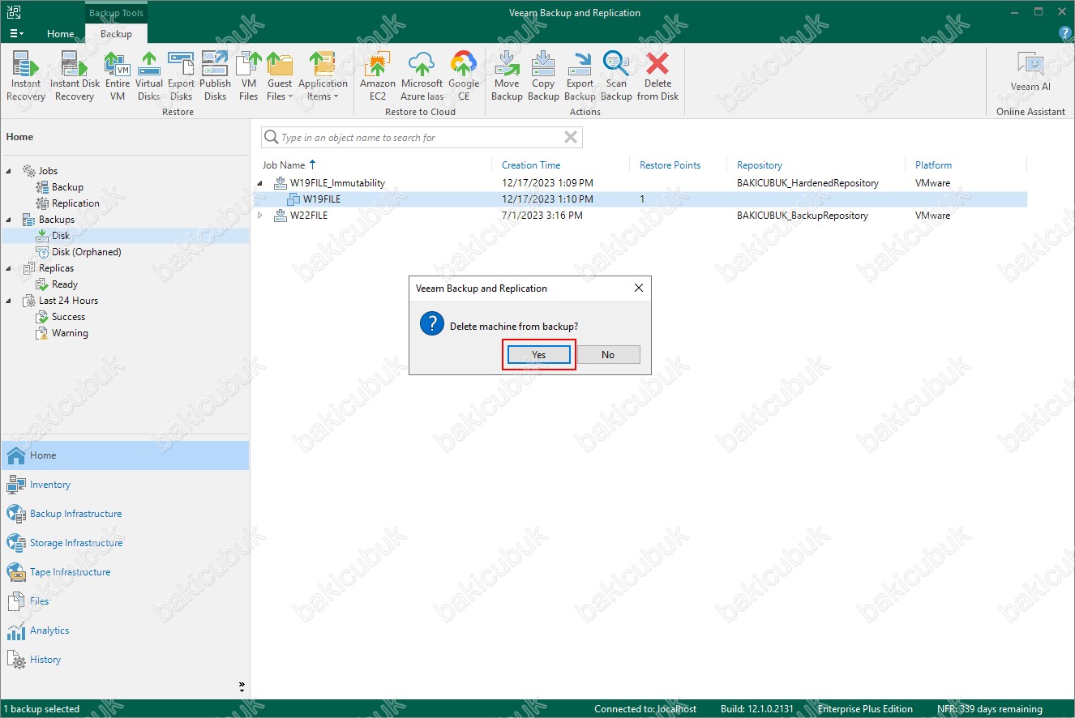Select Success under Last 24 Hours
Image resolution: width=1075 pixels, height=718 pixels.
pos(68,317)
